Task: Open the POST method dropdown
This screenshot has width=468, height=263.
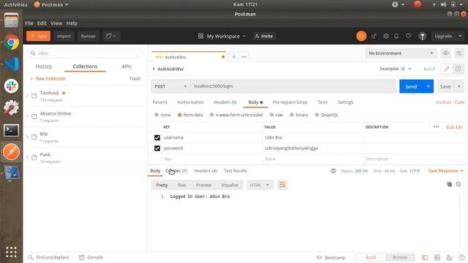Action: [x=170, y=86]
